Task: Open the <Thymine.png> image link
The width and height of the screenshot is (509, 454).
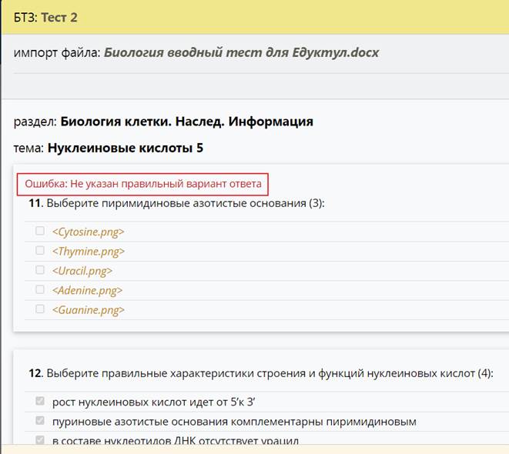Action: (x=88, y=252)
